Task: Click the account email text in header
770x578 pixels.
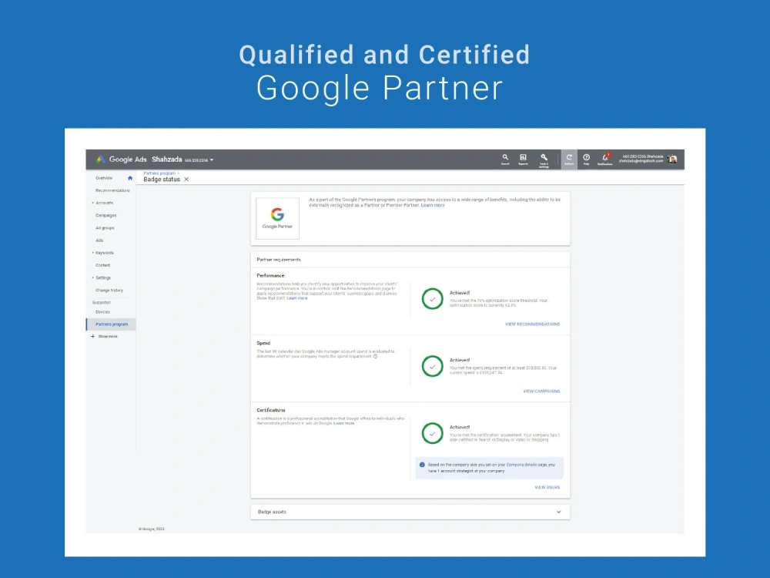Action: pyautogui.click(x=641, y=161)
